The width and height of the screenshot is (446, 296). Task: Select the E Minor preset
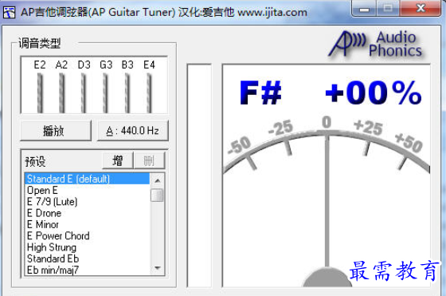coord(88,224)
